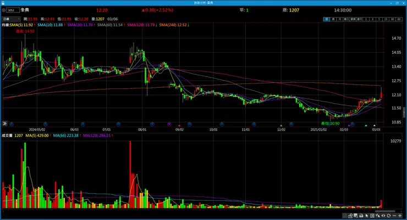Click the 2025/01/02 date axis label

318,129
